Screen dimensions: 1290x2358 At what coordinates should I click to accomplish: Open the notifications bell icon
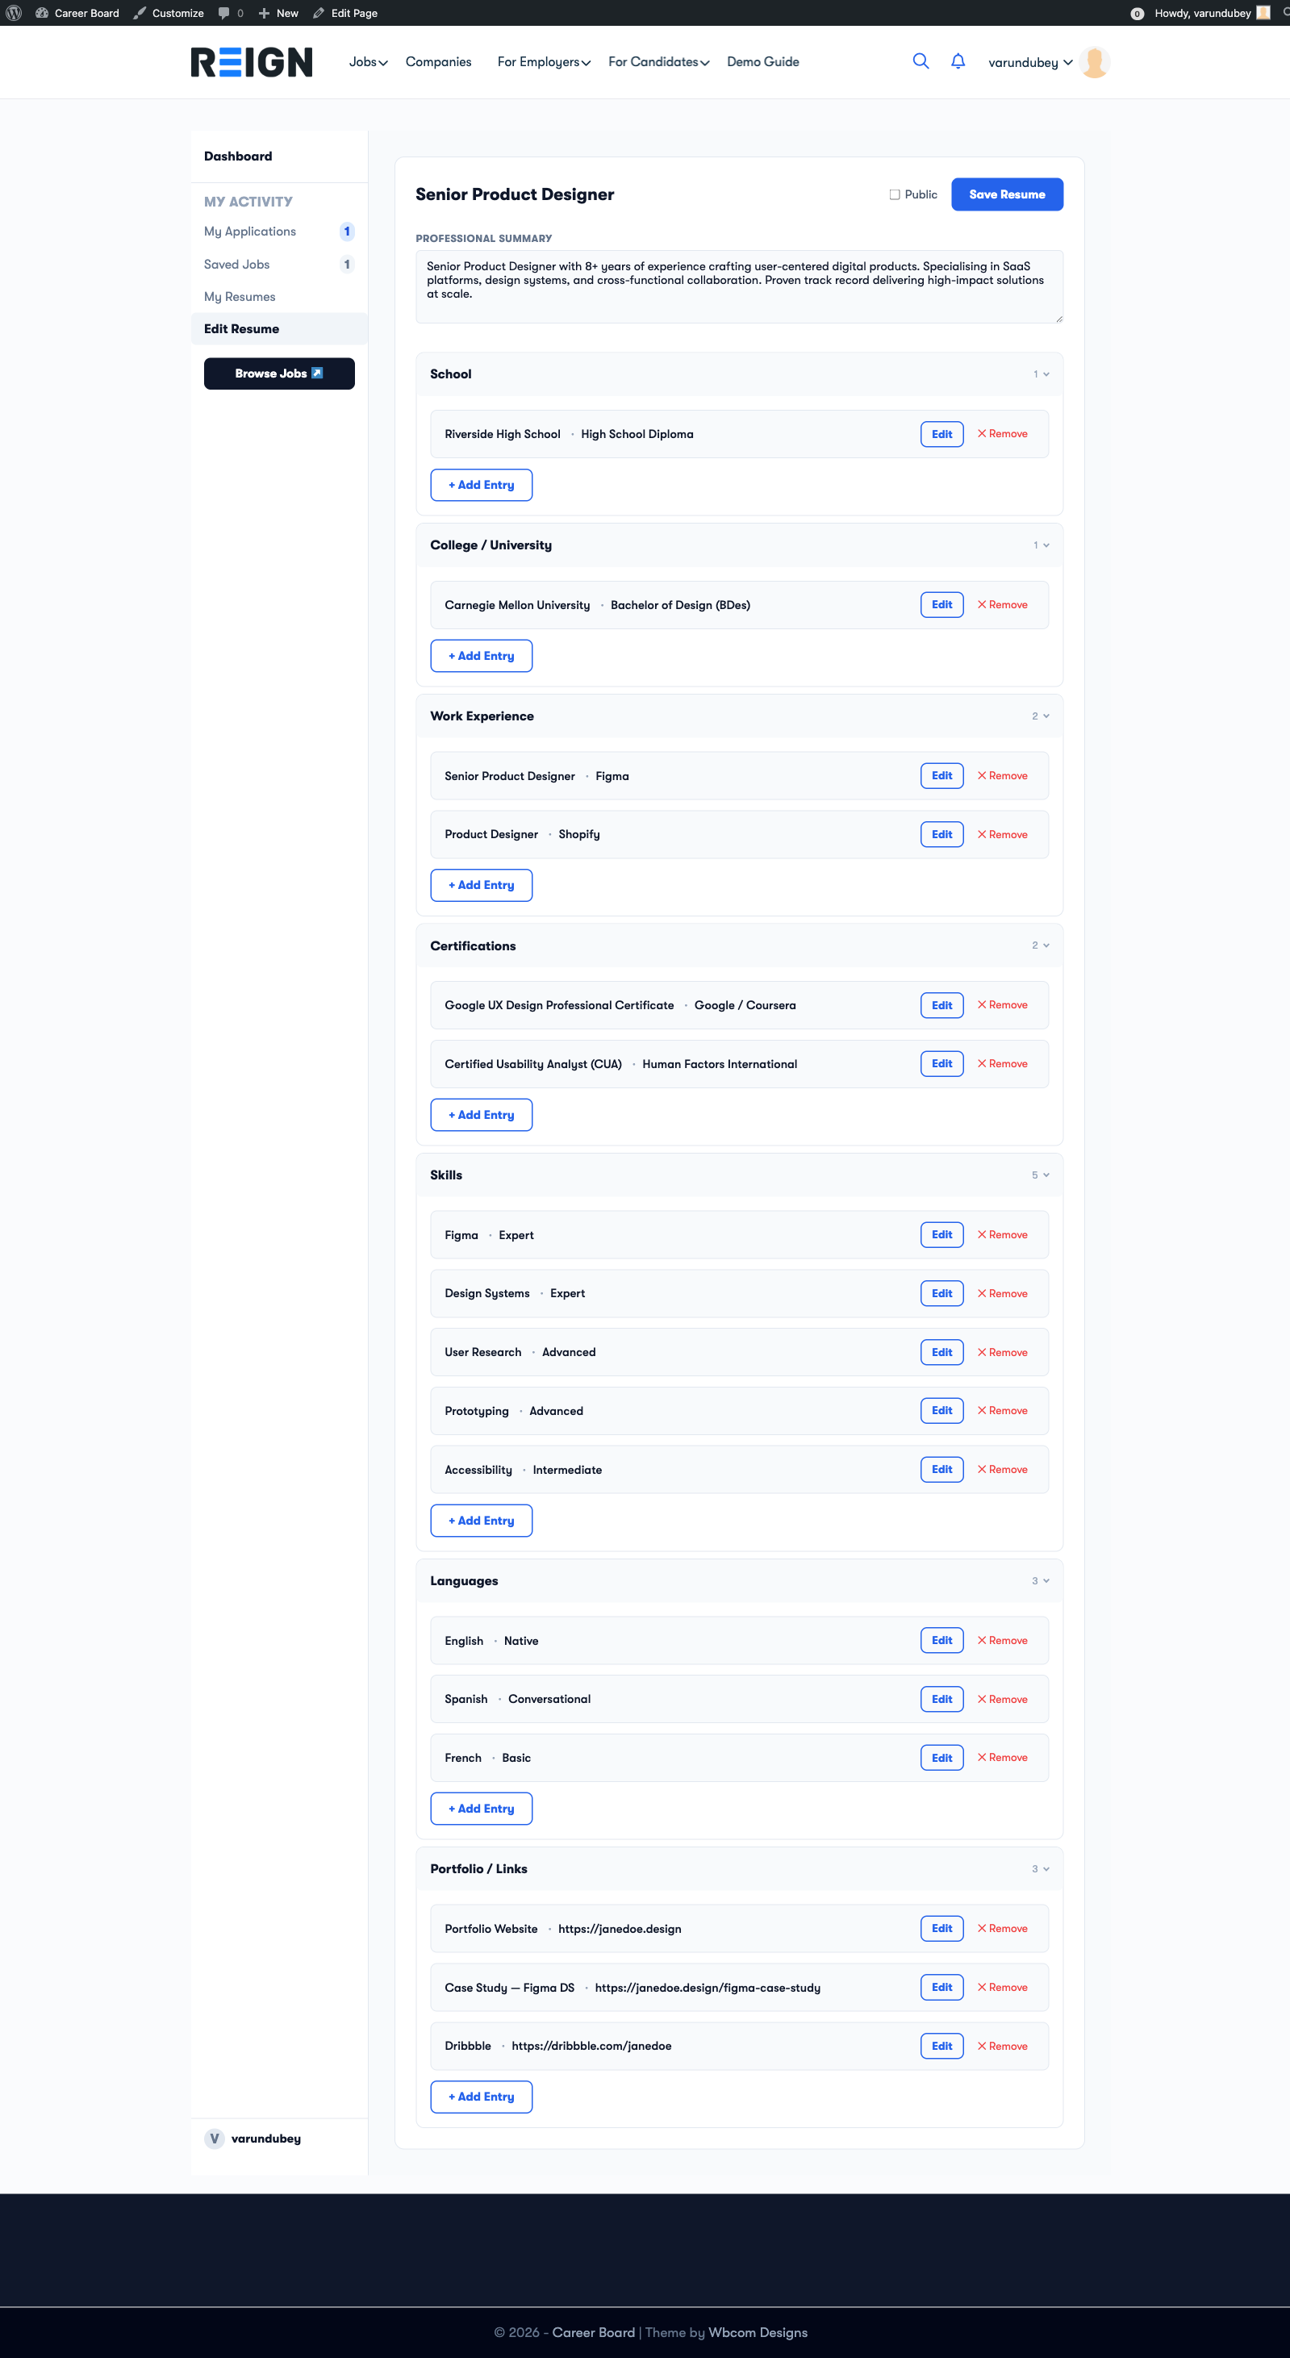click(958, 61)
